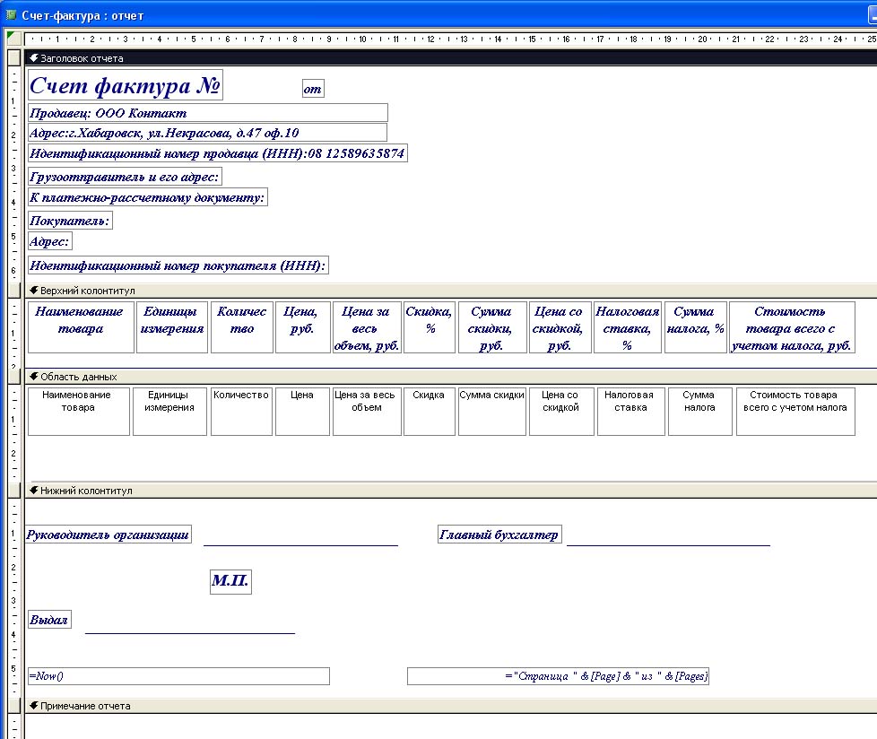Select header label 'Цена за весь объем, руб.'

[367, 327]
